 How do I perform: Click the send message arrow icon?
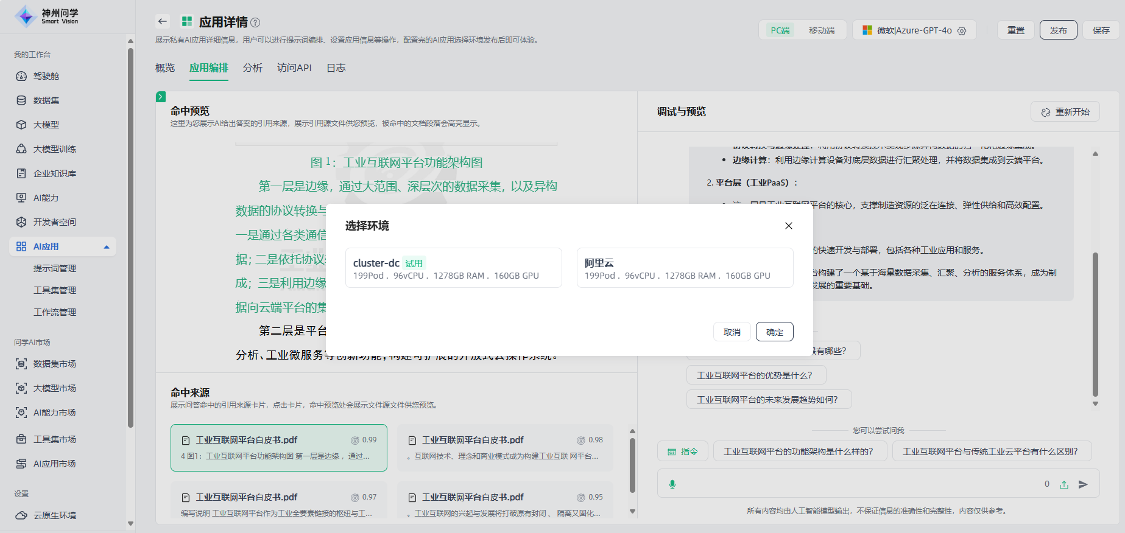(1083, 484)
